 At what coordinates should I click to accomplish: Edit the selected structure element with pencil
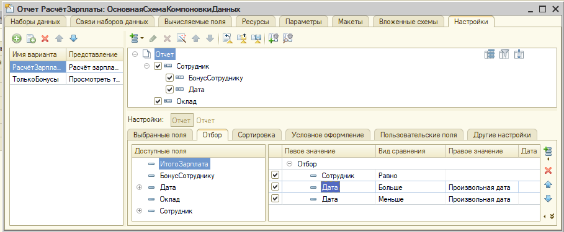tap(153, 38)
